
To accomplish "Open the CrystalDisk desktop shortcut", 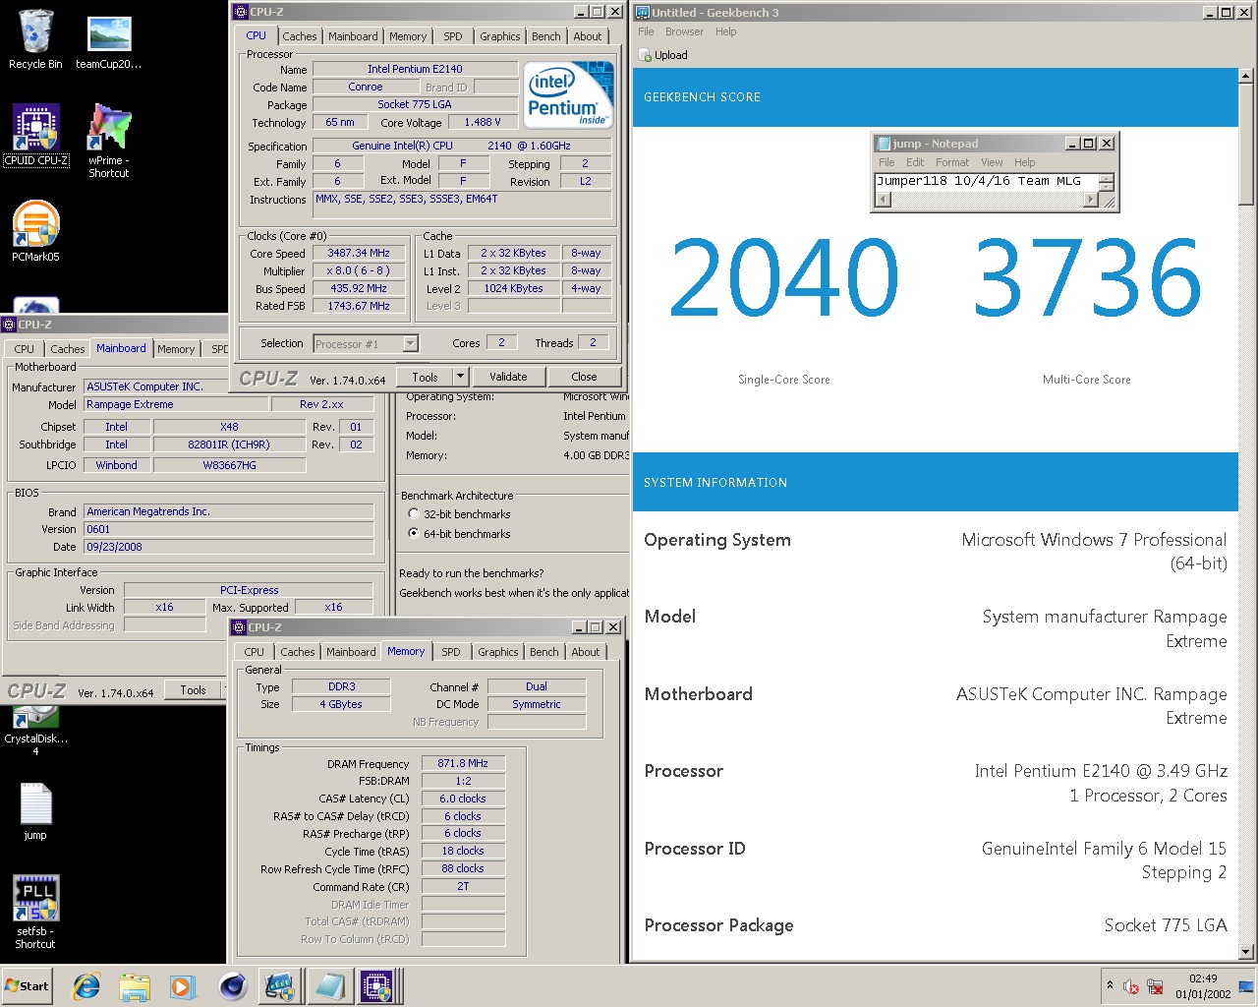I will [35, 733].
